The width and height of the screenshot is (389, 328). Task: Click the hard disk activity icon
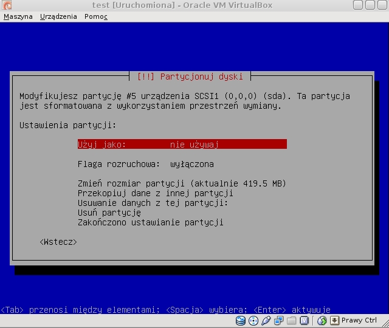[x=241, y=320]
